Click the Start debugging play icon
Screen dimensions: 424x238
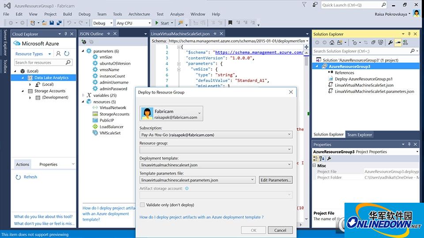coord(157,23)
